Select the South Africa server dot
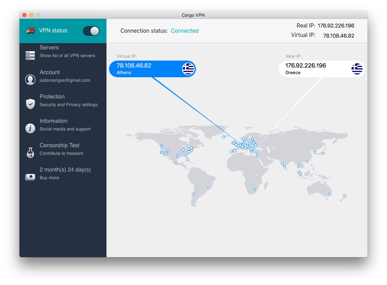 [x=254, y=190]
